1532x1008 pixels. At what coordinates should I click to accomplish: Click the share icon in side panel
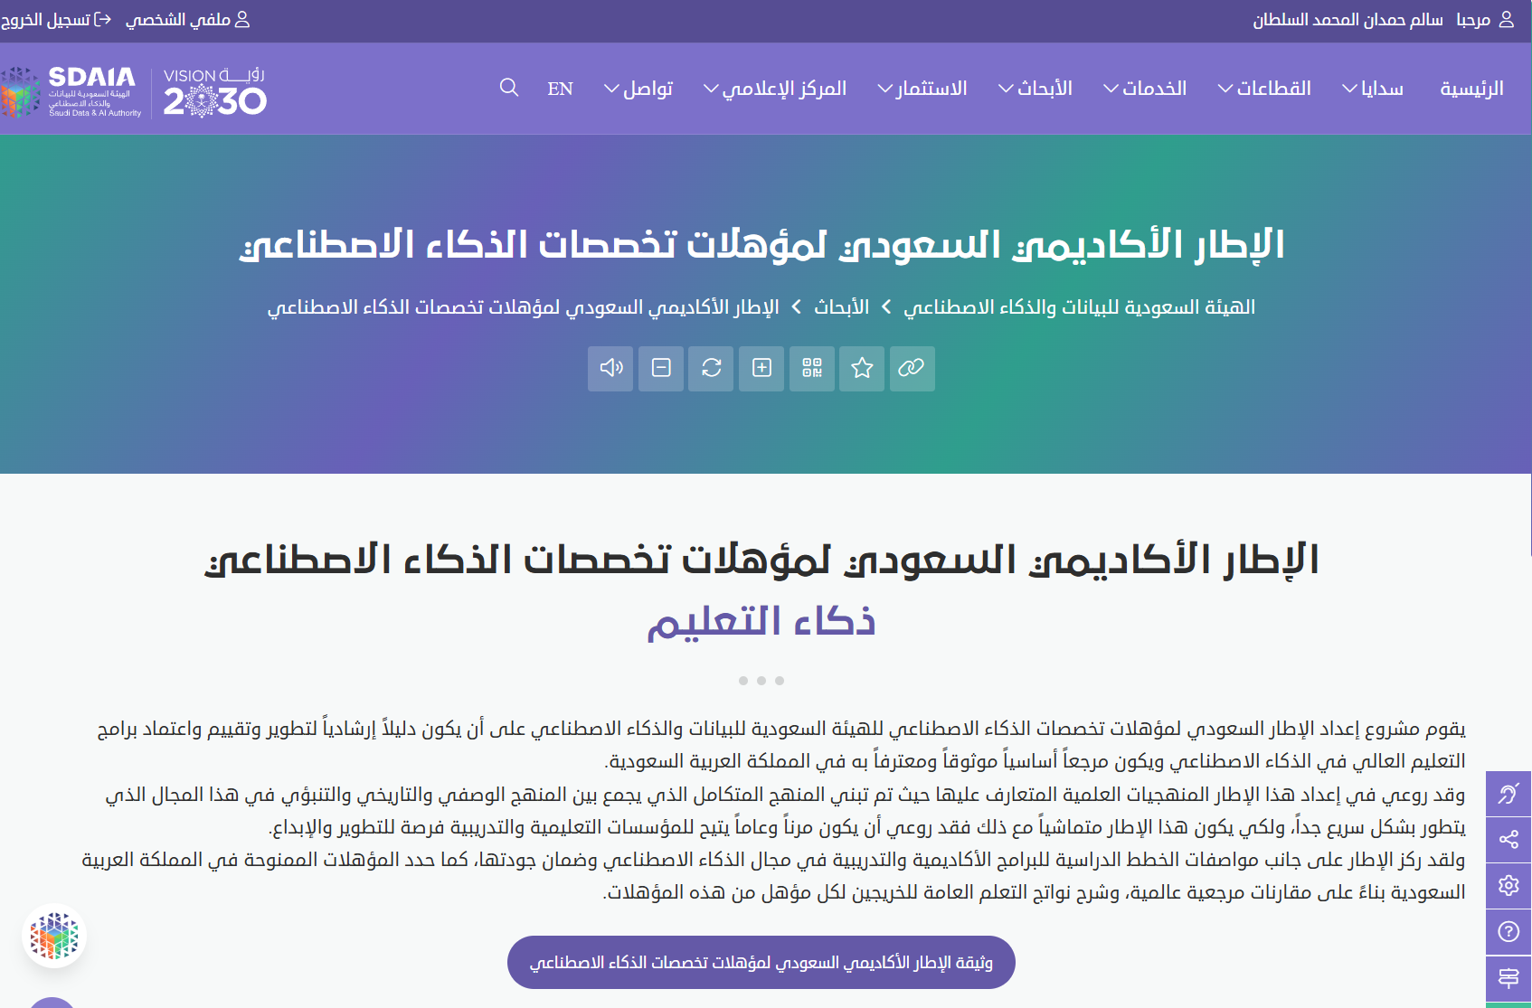(x=1508, y=840)
